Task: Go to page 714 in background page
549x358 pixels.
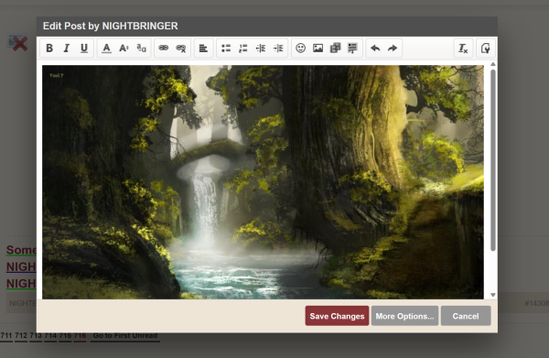Action: pos(50,335)
